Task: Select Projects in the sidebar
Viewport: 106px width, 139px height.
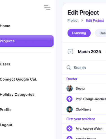Action: (x=27, y=41)
